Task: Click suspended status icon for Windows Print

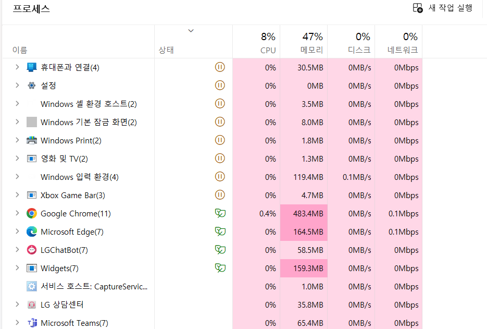Action: [220, 140]
